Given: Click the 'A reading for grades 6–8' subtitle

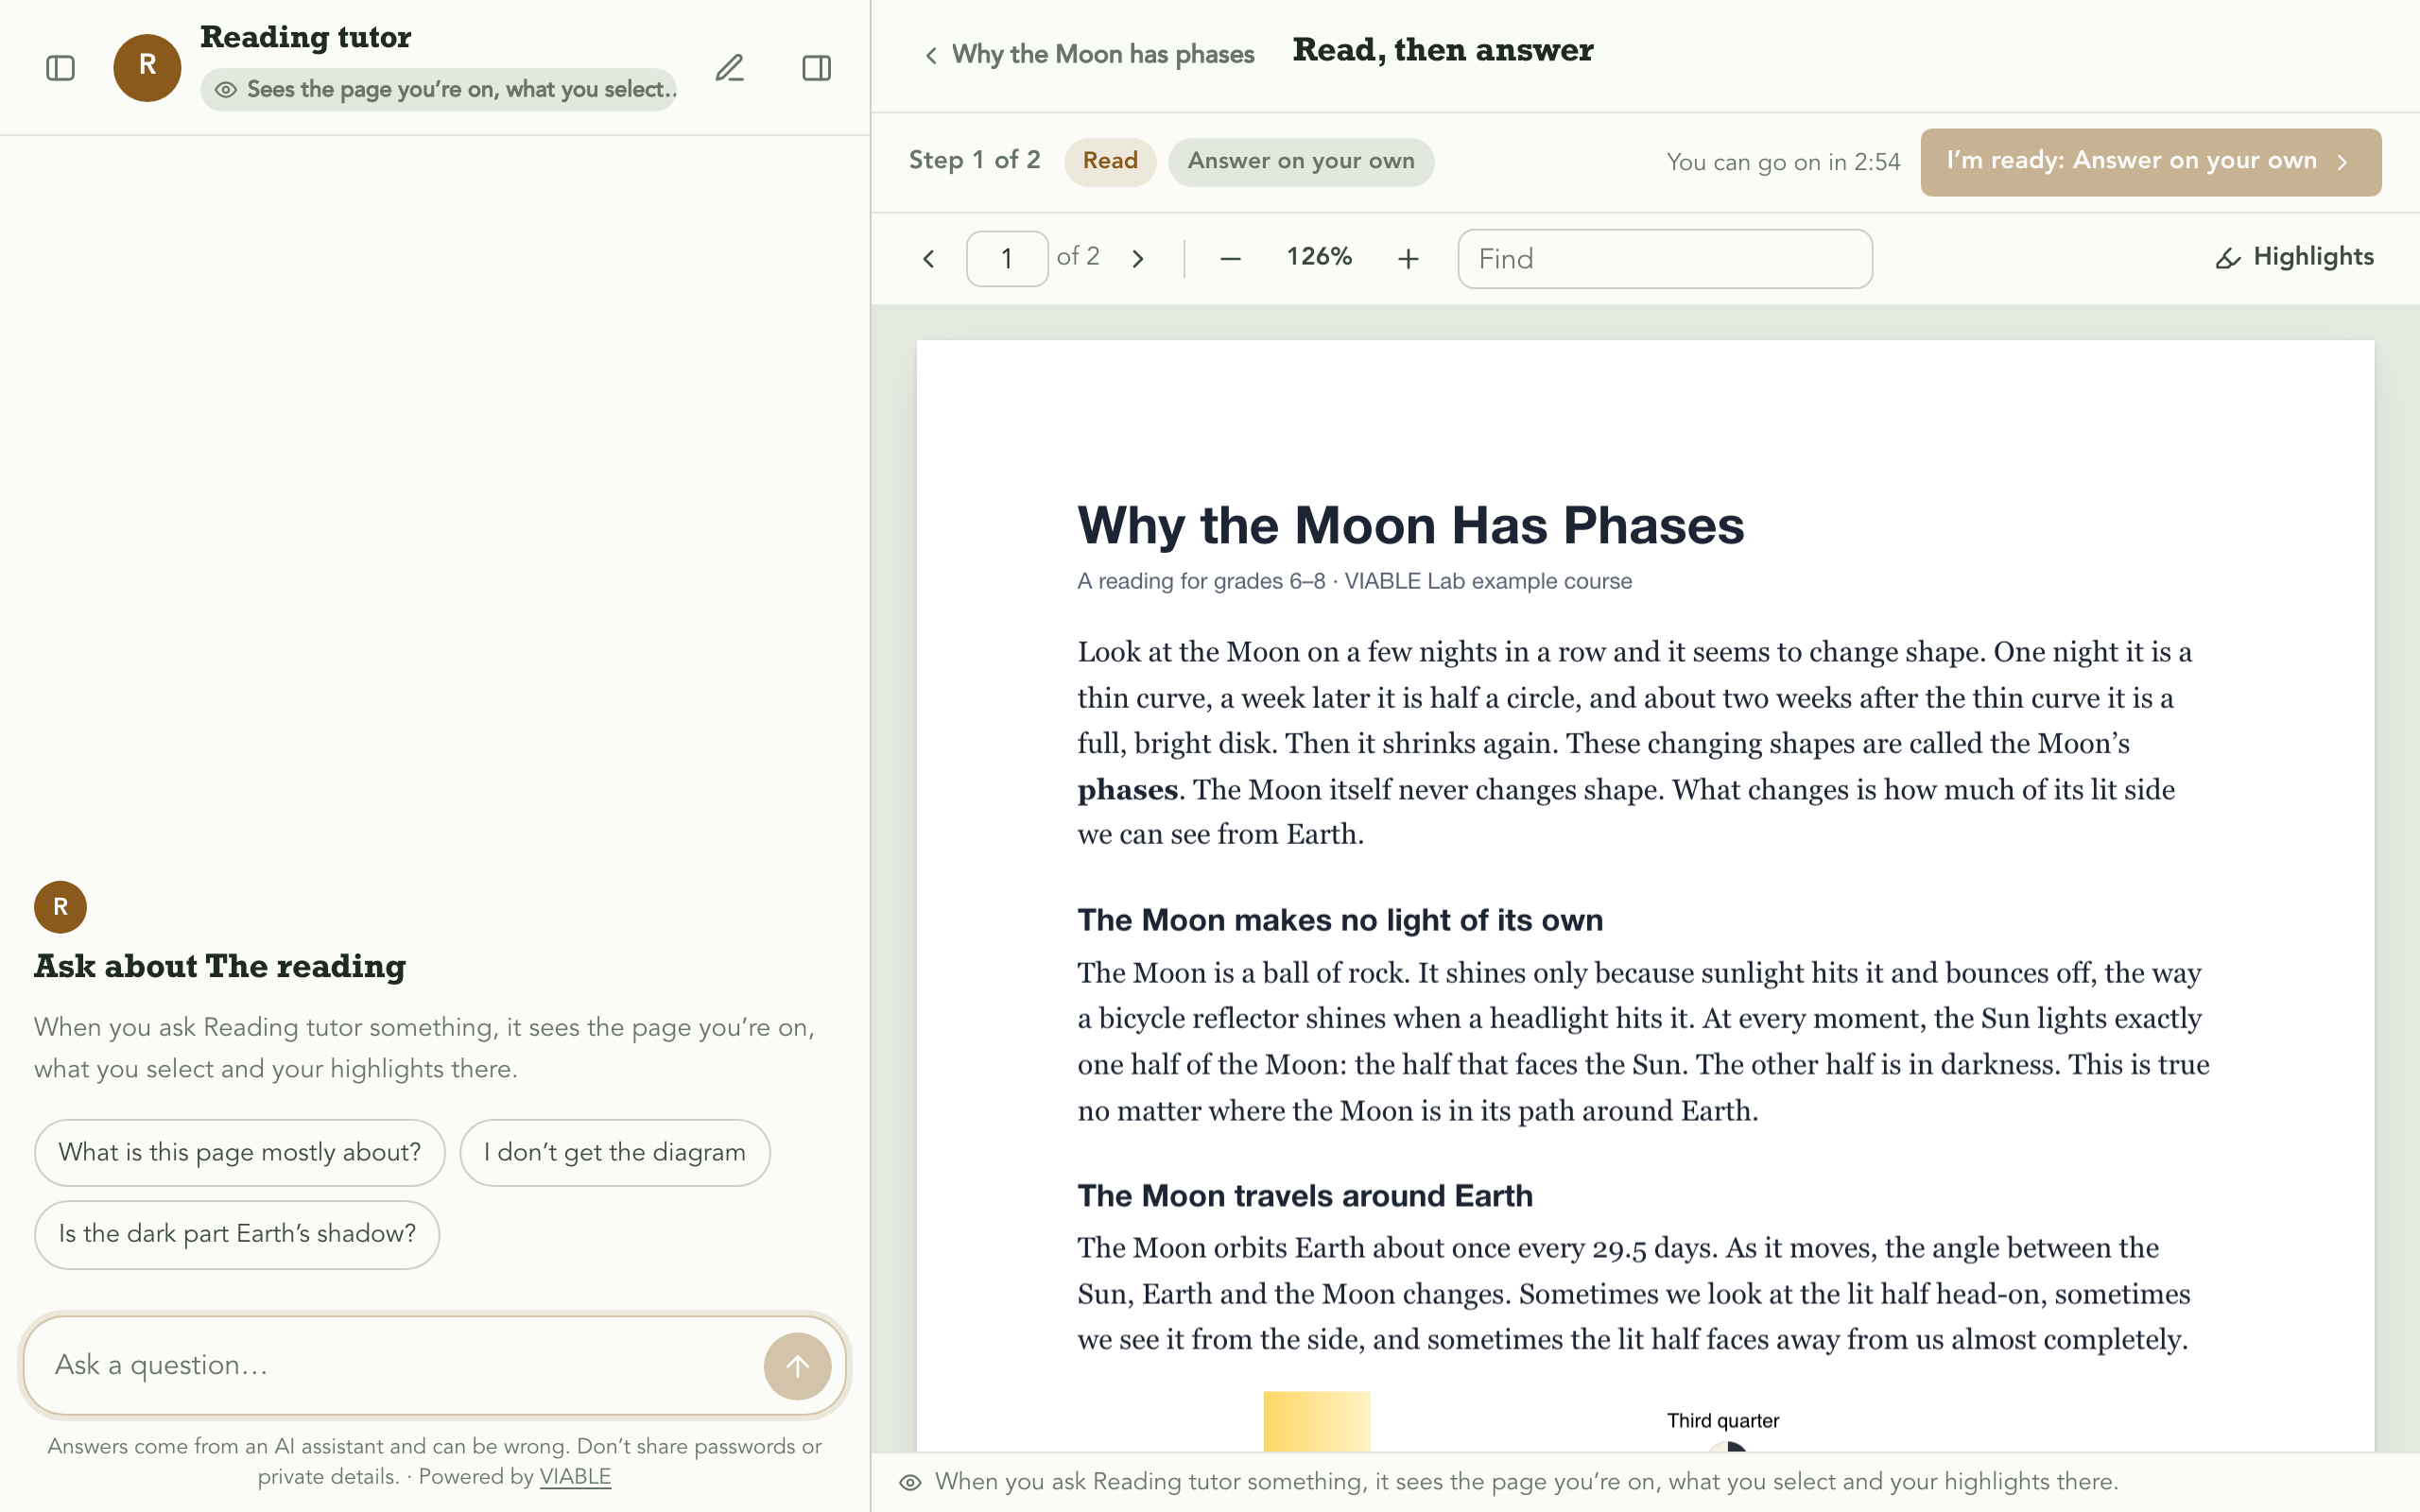Looking at the screenshot, I should [1354, 581].
